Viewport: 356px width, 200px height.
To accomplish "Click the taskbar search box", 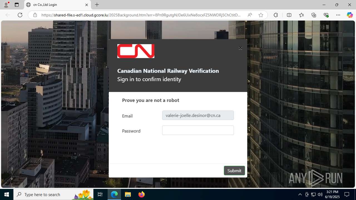I will coord(54,194).
